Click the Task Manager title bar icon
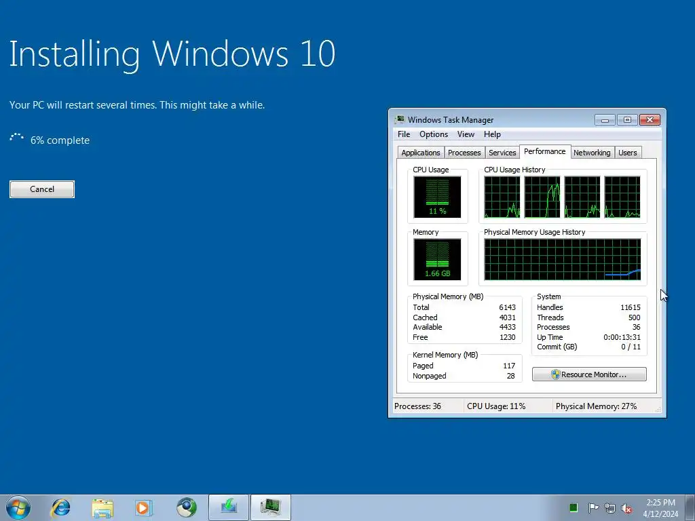The image size is (695, 521). (x=400, y=119)
